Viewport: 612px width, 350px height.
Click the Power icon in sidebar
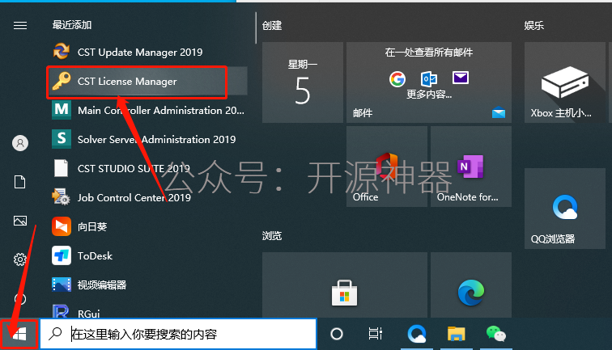20,299
